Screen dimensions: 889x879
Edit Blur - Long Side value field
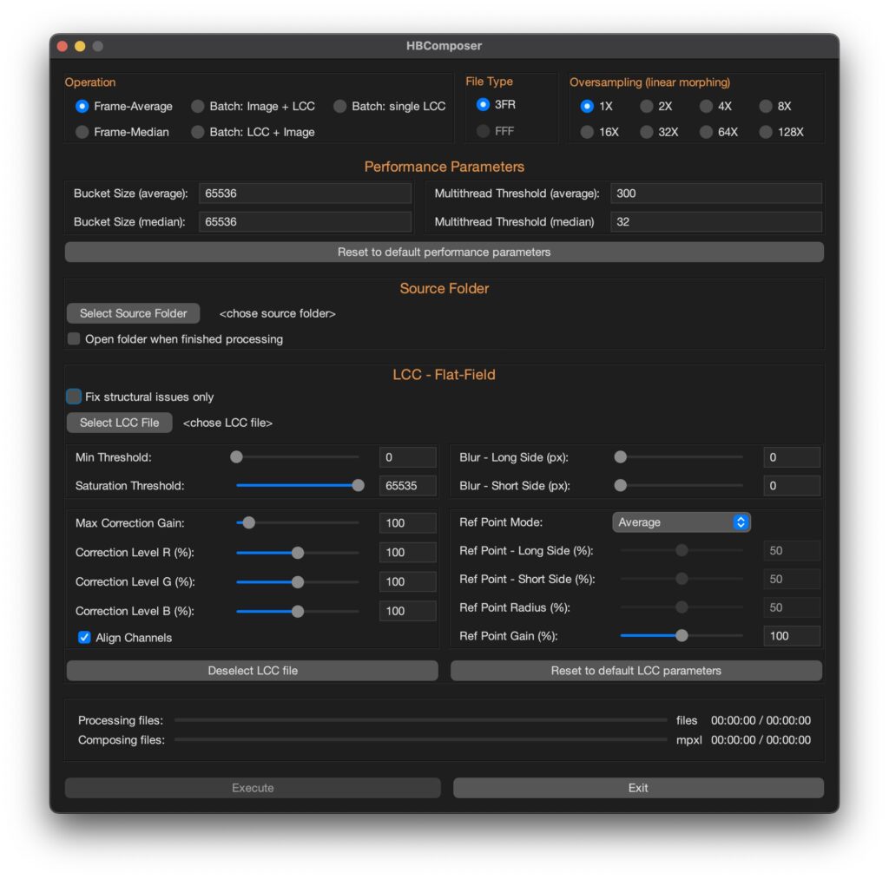pos(792,457)
